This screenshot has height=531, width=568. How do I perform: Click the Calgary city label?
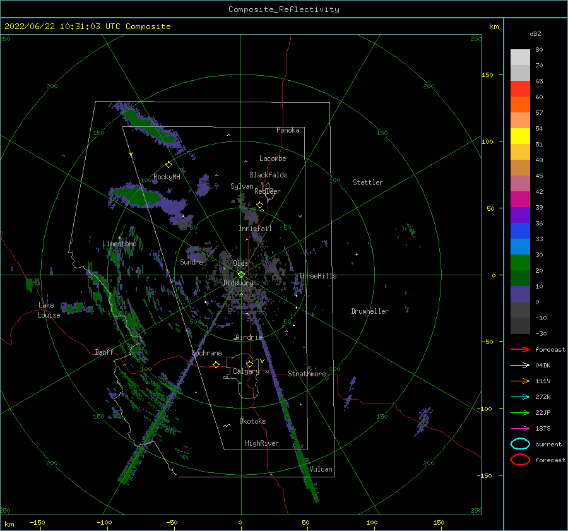tap(246, 371)
